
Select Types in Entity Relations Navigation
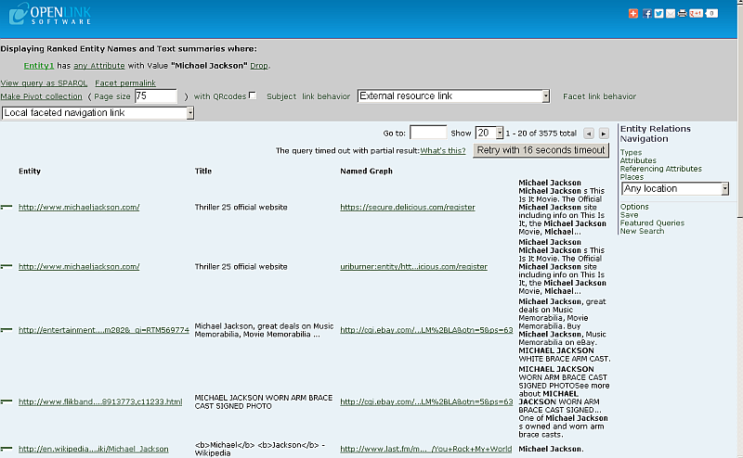[x=631, y=152]
